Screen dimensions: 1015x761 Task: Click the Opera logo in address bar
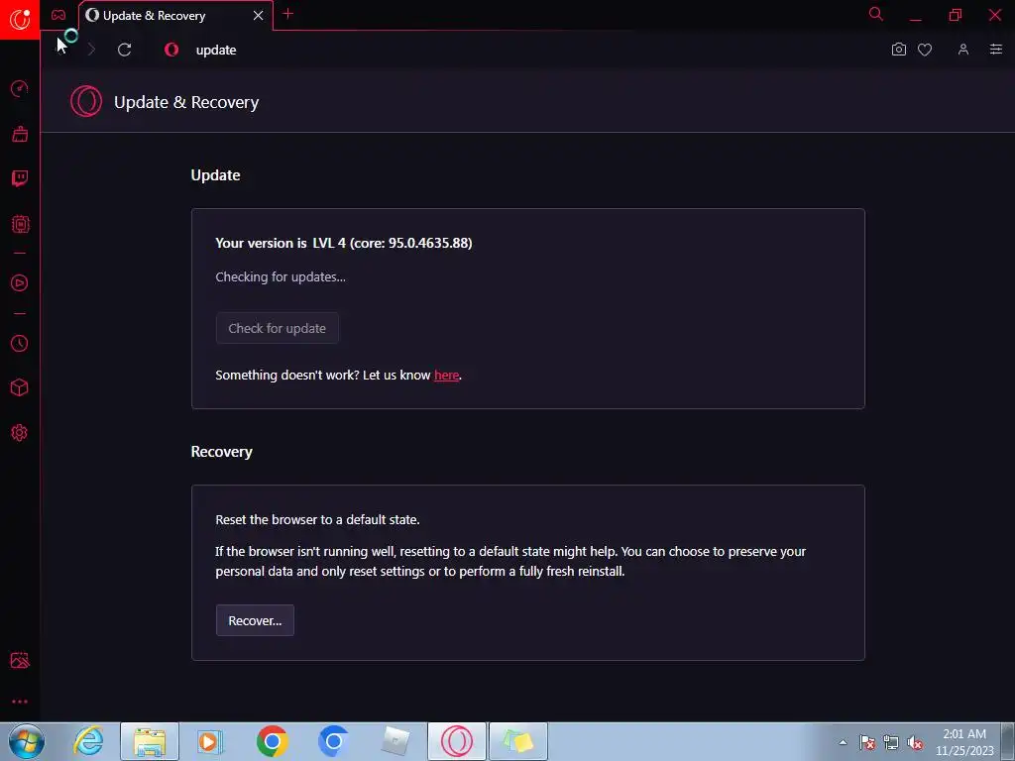coord(171,50)
